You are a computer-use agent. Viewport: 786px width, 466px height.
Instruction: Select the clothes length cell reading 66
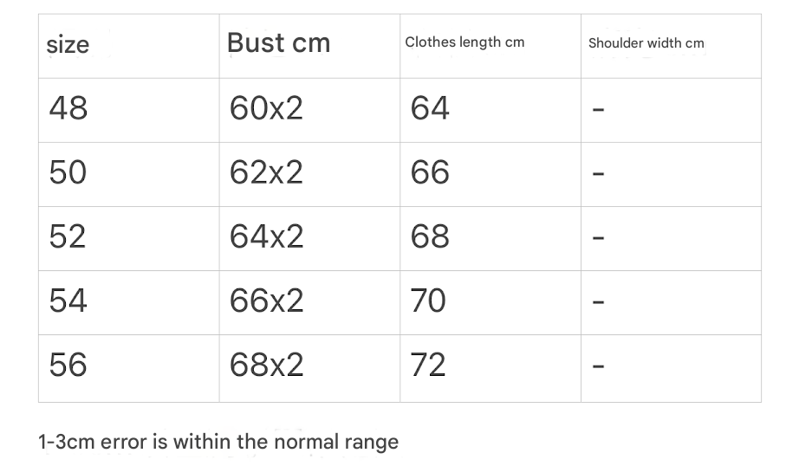tap(430, 172)
